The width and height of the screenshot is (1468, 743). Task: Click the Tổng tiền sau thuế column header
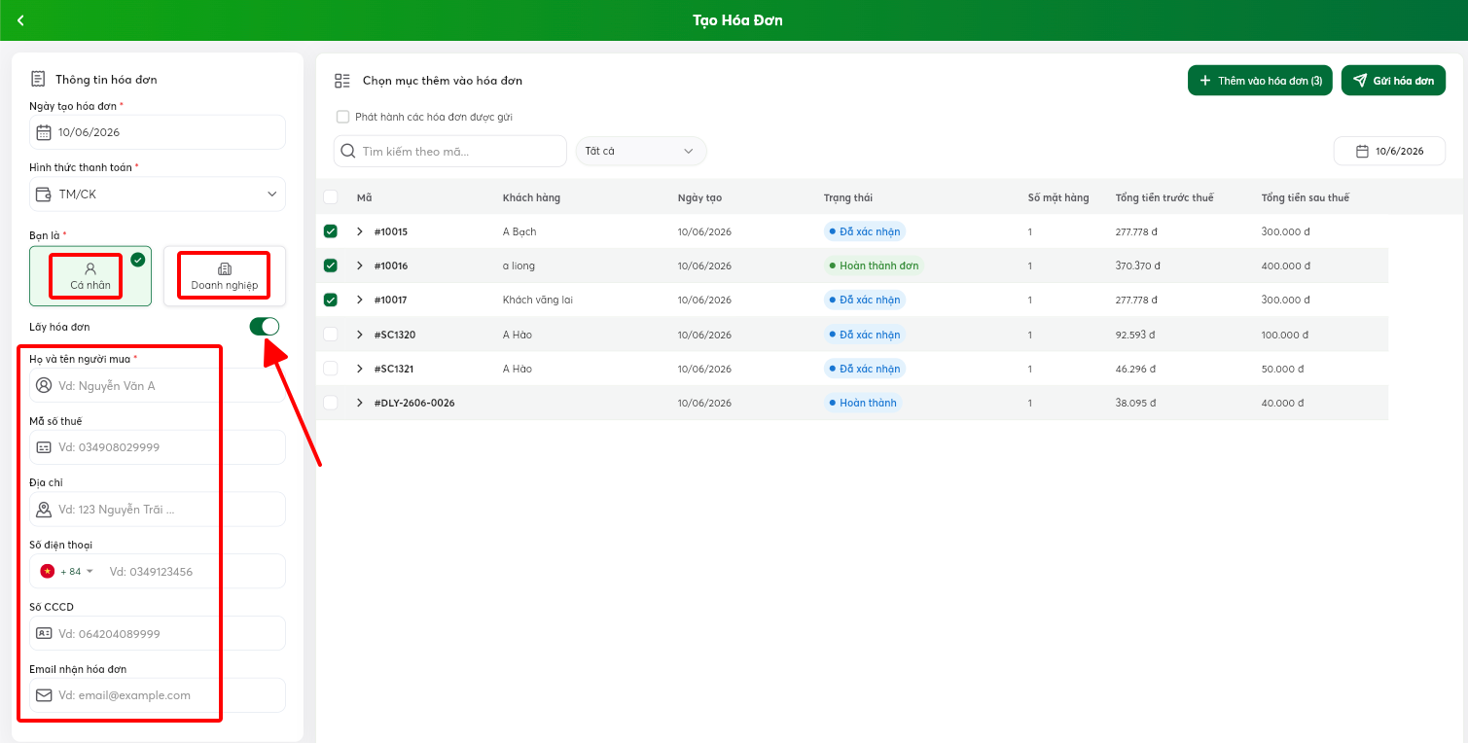point(1306,197)
